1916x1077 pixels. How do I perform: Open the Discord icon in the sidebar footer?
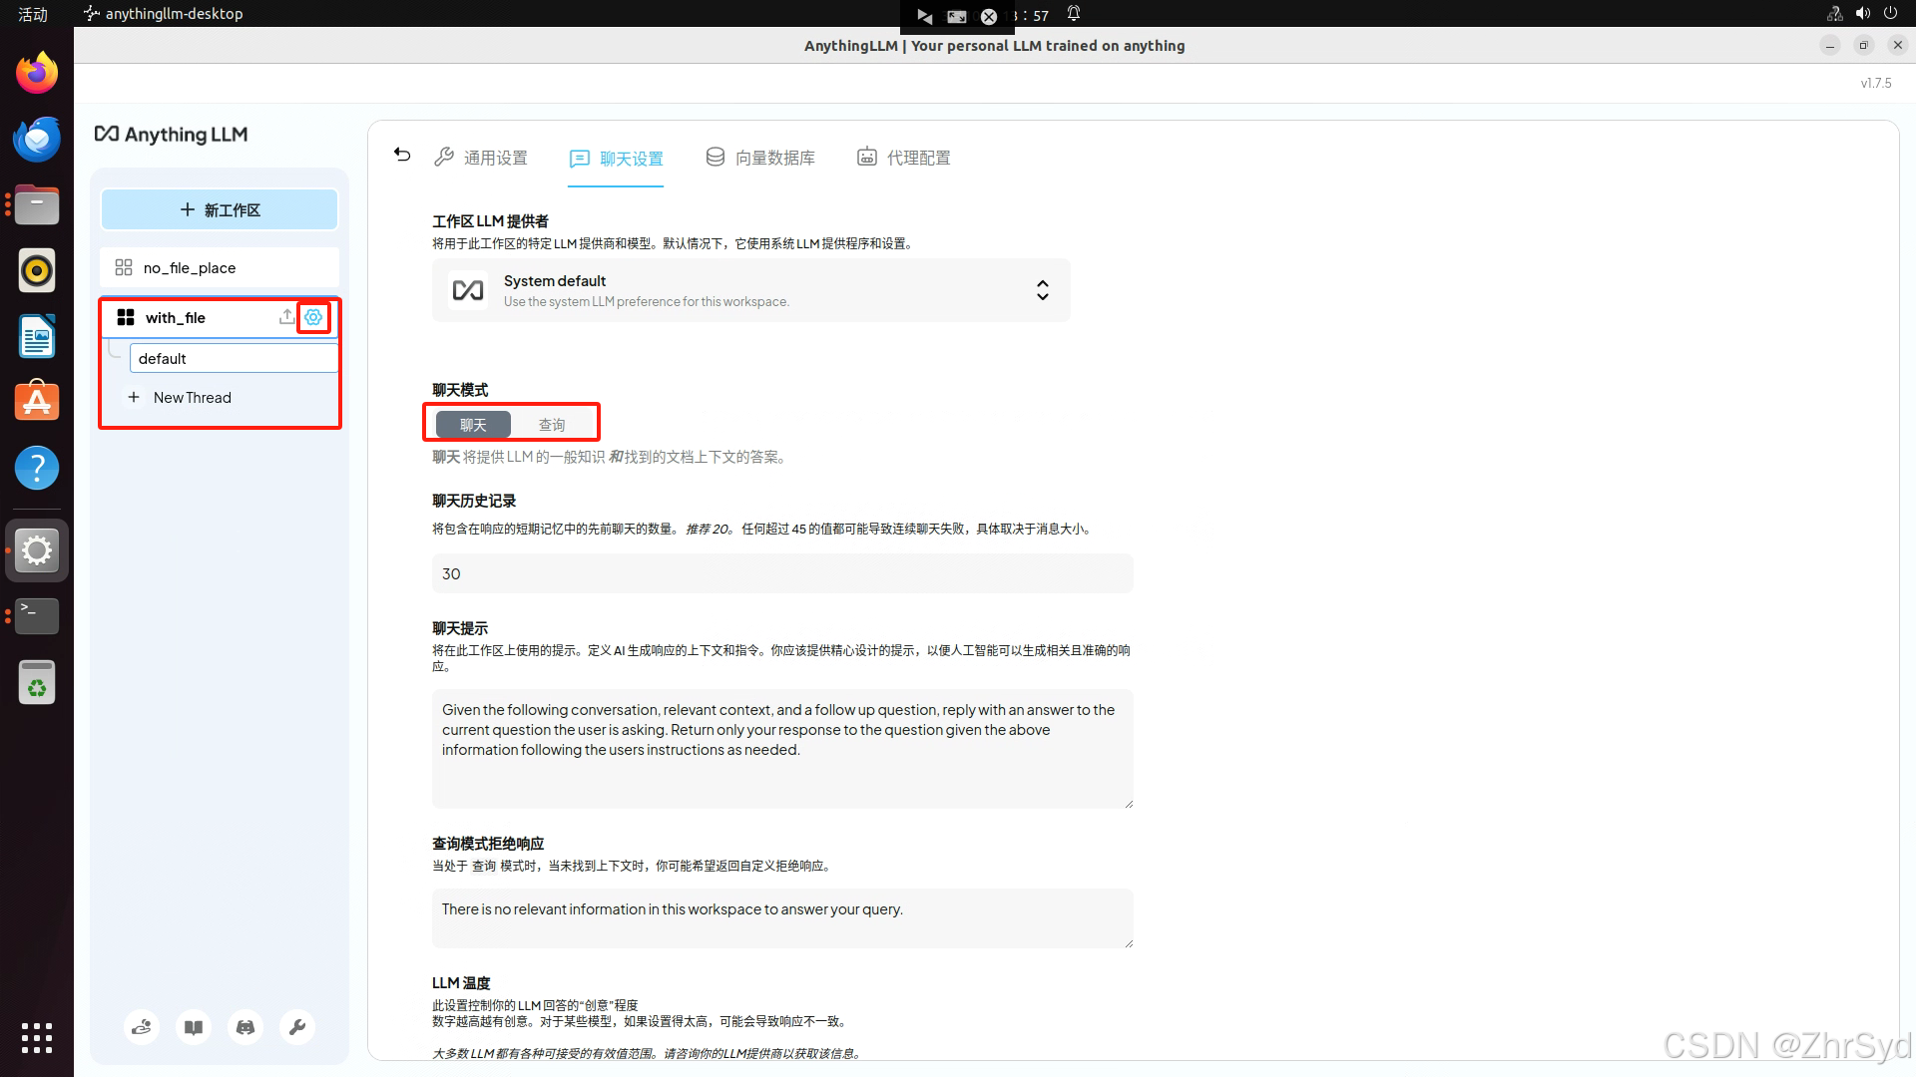click(245, 1027)
